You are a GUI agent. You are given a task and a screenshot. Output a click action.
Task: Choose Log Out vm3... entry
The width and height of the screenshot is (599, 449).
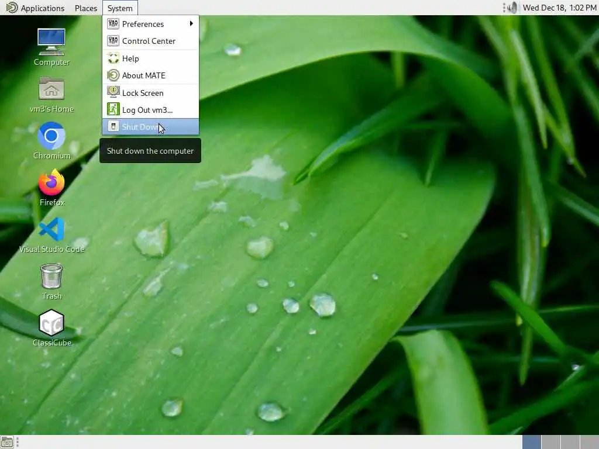tap(150, 109)
